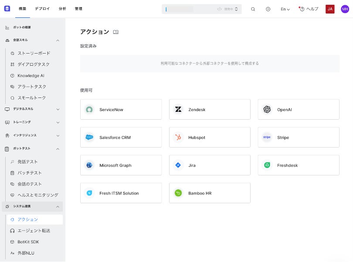Open ストーリーボード in the sidebar

[34, 53]
